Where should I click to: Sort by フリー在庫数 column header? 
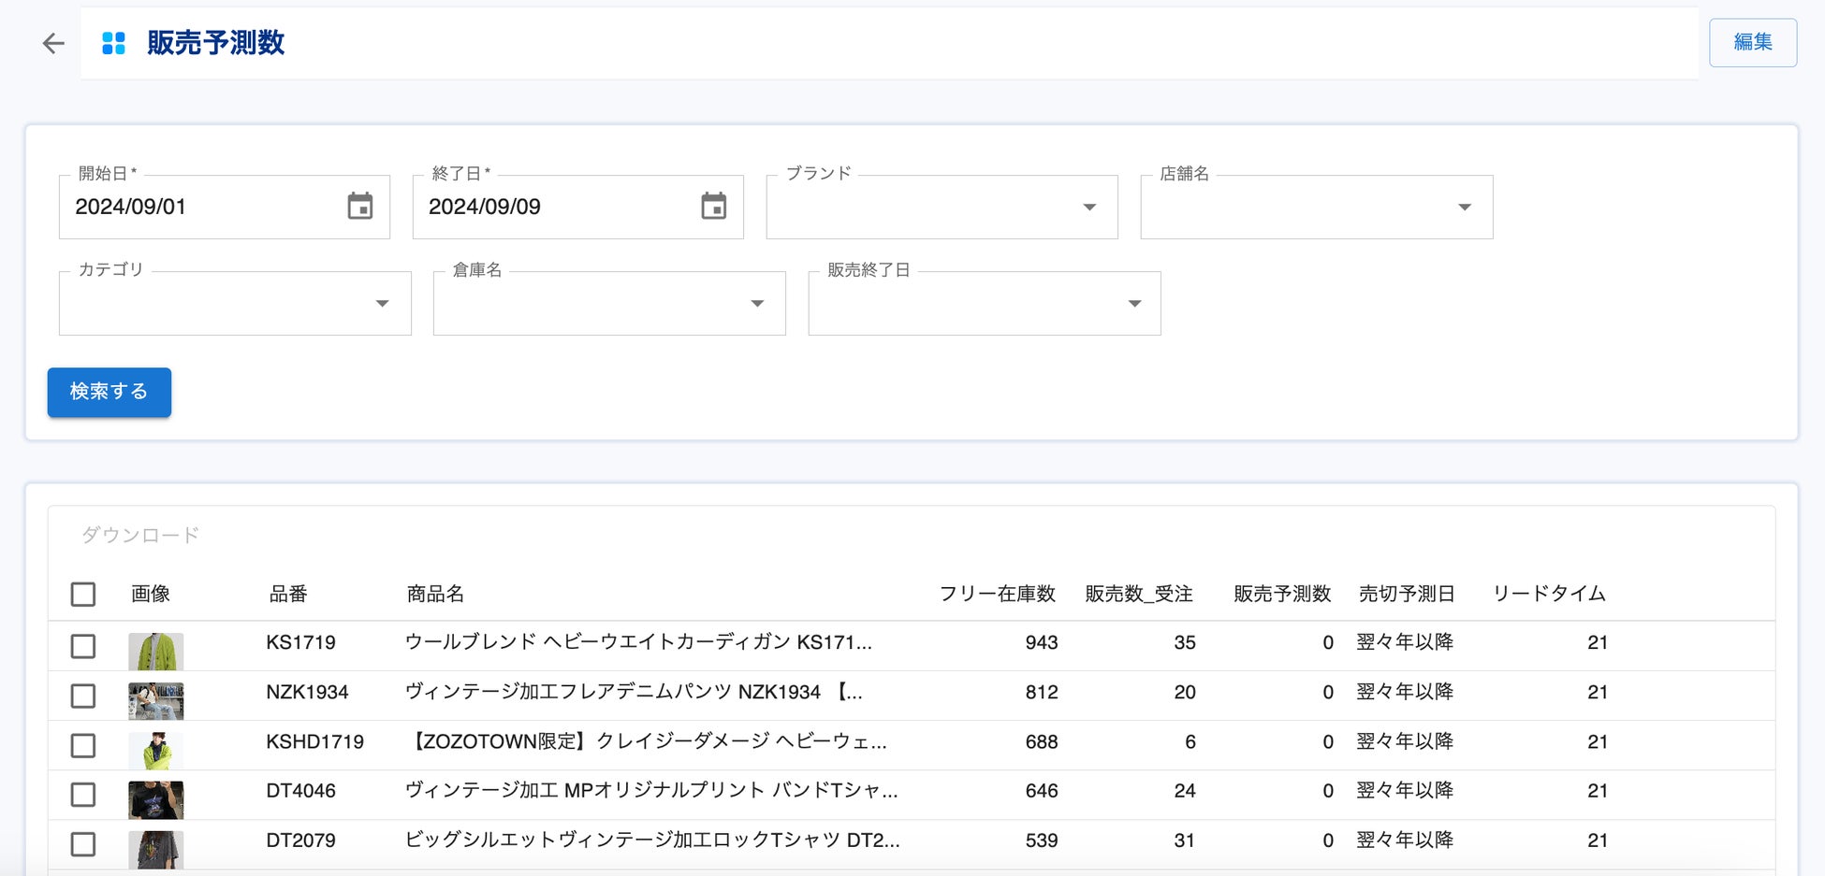[997, 595]
